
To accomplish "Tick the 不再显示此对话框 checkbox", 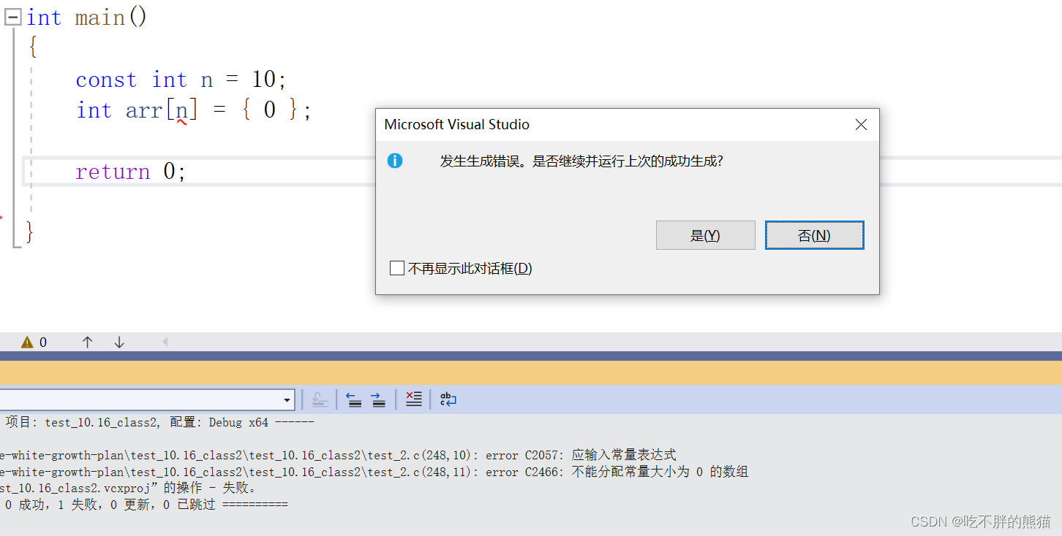I will [397, 269].
